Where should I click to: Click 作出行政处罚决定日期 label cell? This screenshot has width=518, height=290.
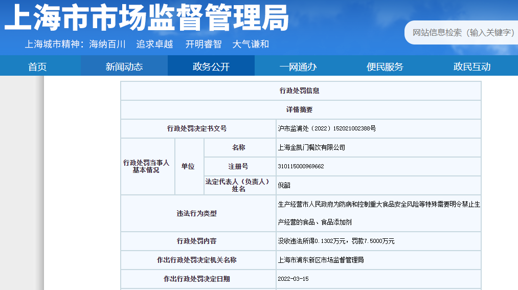coord(198,279)
